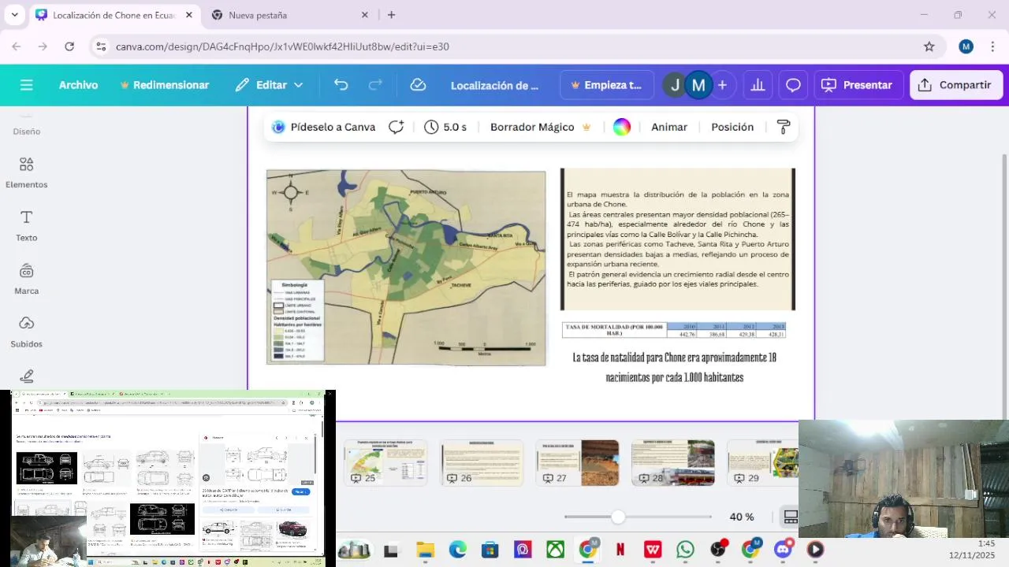The width and height of the screenshot is (1009, 567).
Task: Select the Chone population density map image
Action: [406, 268]
